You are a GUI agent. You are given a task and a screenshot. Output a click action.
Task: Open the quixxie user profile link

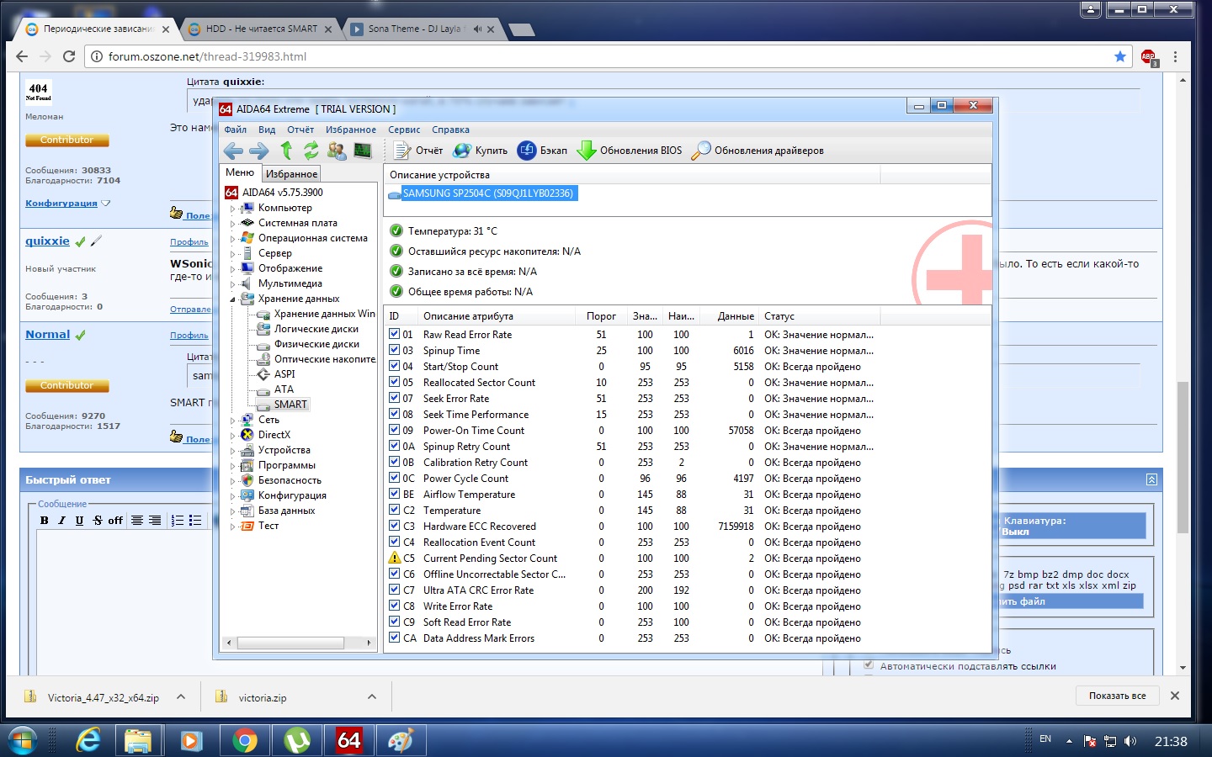pyautogui.click(x=47, y=241)
